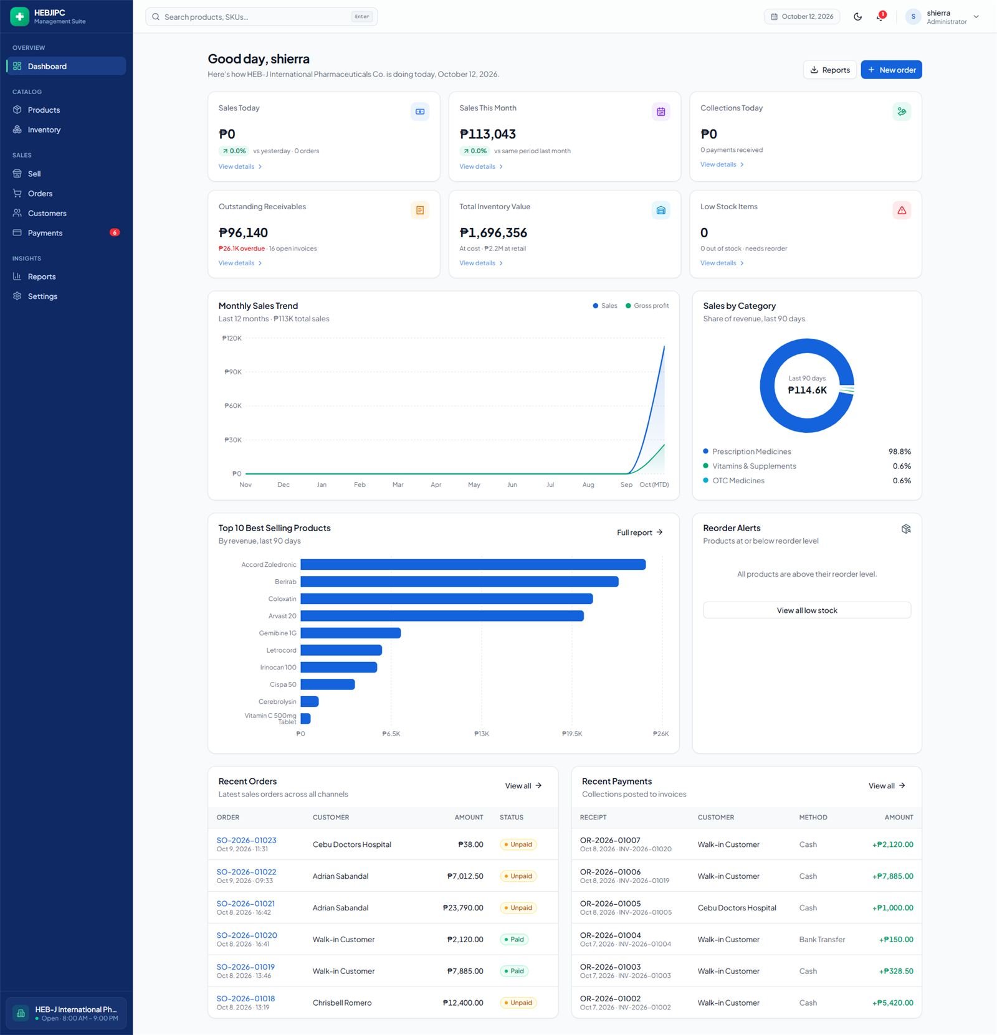Go to Dashboard in the sidebar
Screen dimensions: 997x1035
tap(66, 66)
